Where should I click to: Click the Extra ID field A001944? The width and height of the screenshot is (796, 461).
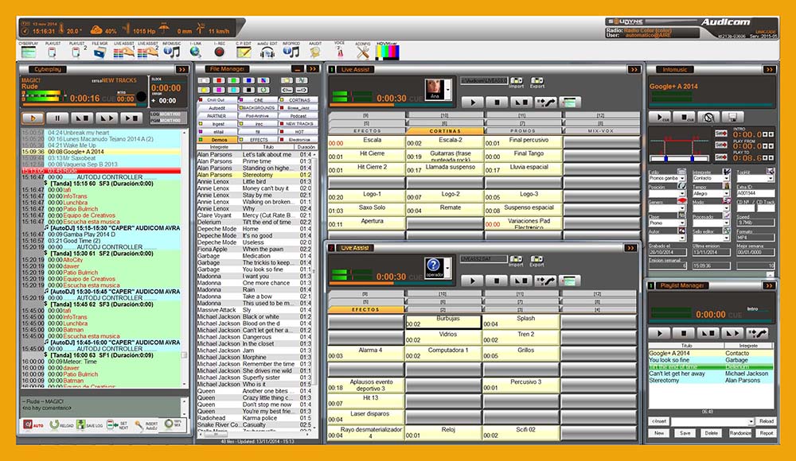click(755, 194)
